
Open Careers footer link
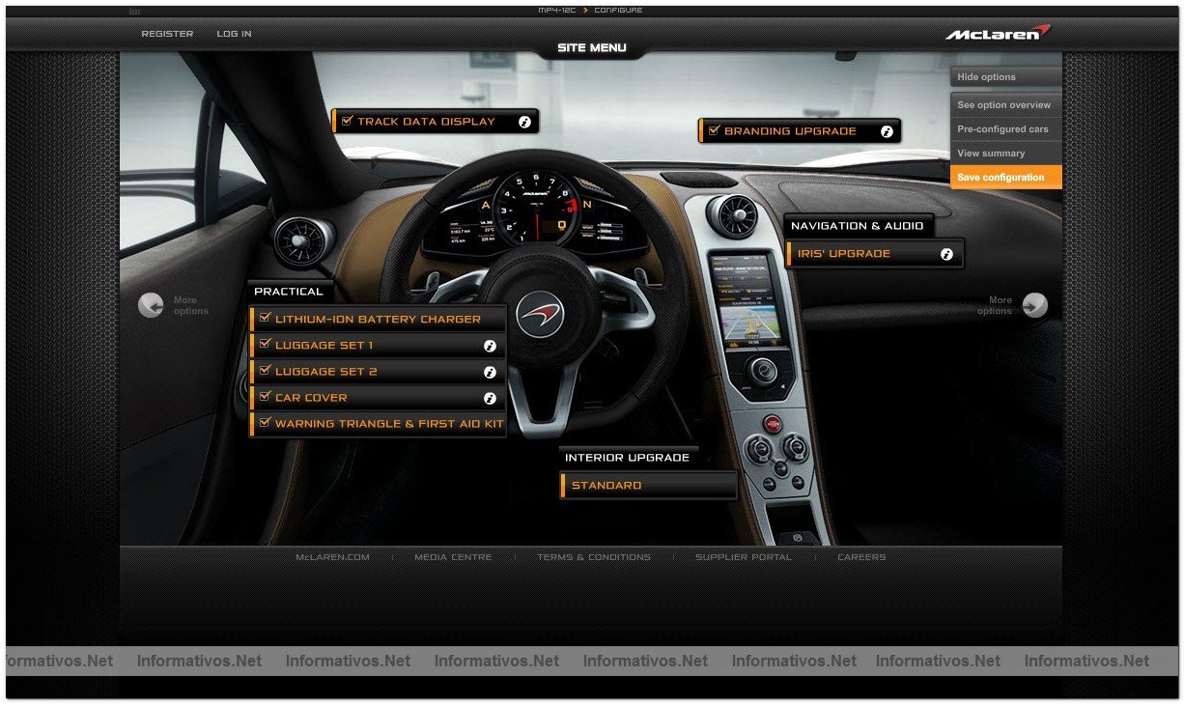pyautogui.click(x=861, y=557)
